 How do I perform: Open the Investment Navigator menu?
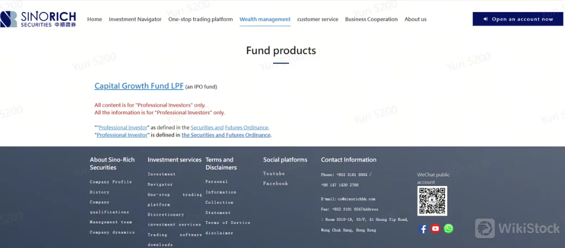click(135, 20)
